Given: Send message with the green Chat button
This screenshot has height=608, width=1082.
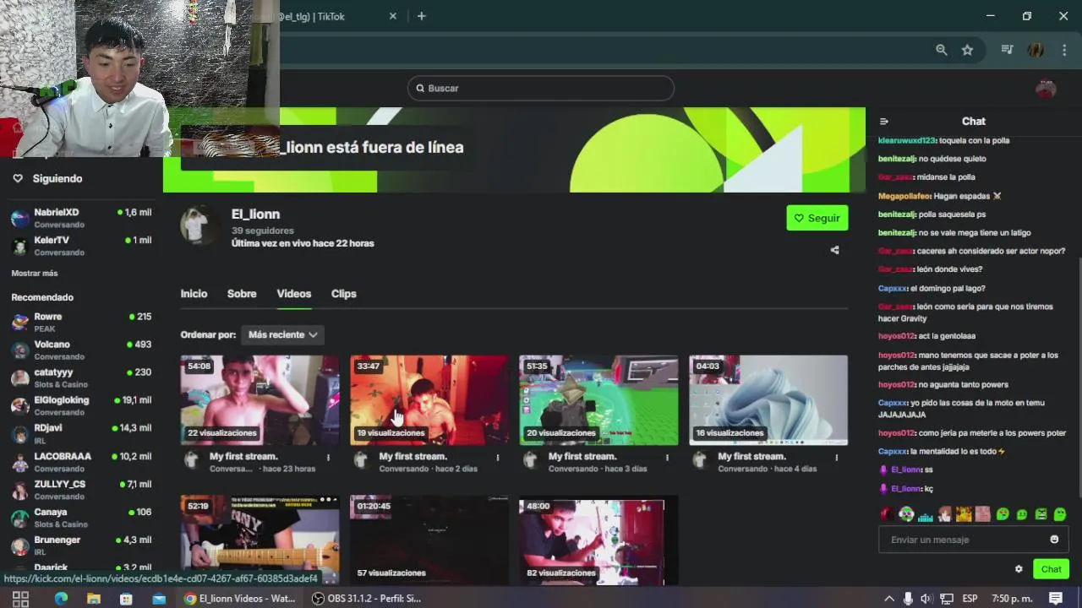Looking at the screenshot, I should pyautogui.click(x=1051, y=569).
